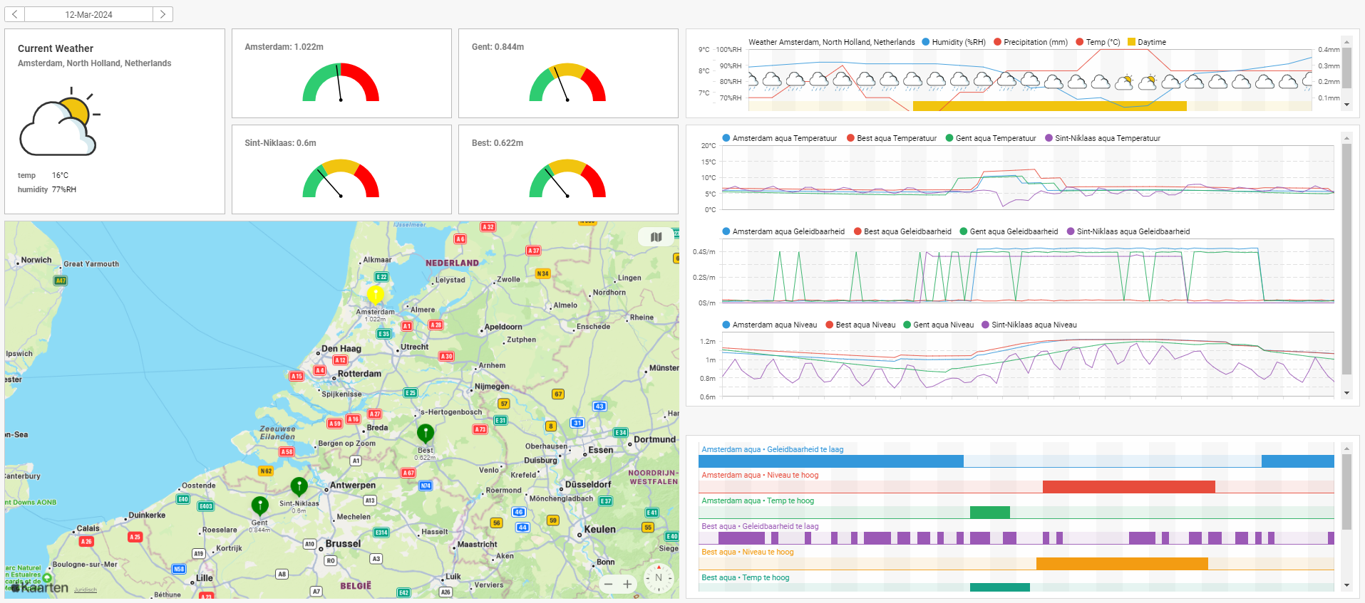
Task: Toggle Temp (°C) legend series
Action: pyautogui.click(x=1098, y=42)
